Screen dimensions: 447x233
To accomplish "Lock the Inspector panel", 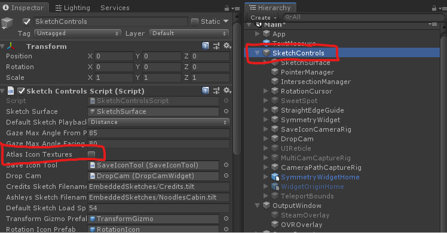I will [226, 8].
